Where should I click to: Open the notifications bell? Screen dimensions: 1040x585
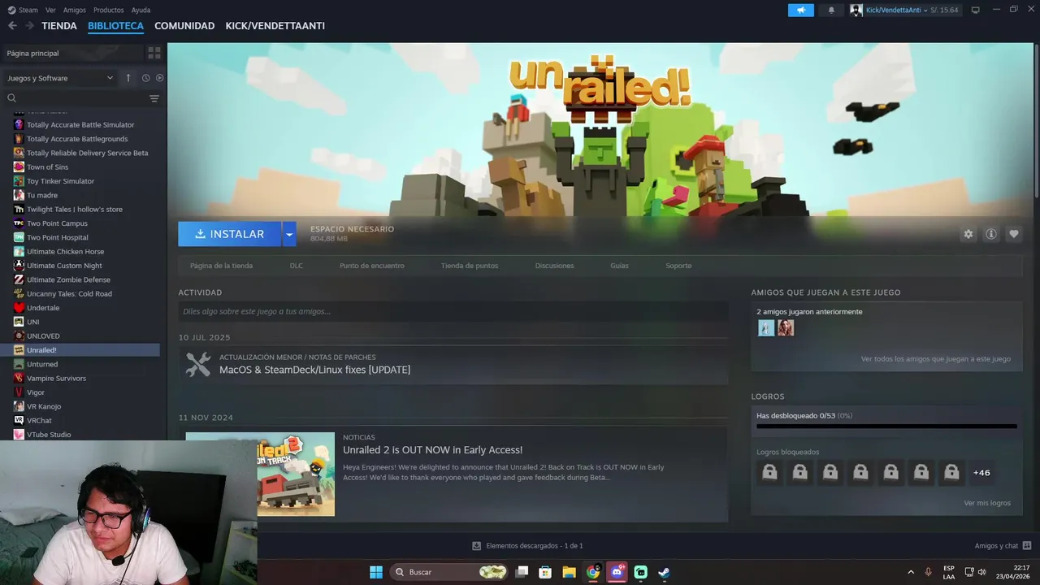pos(831,10)
